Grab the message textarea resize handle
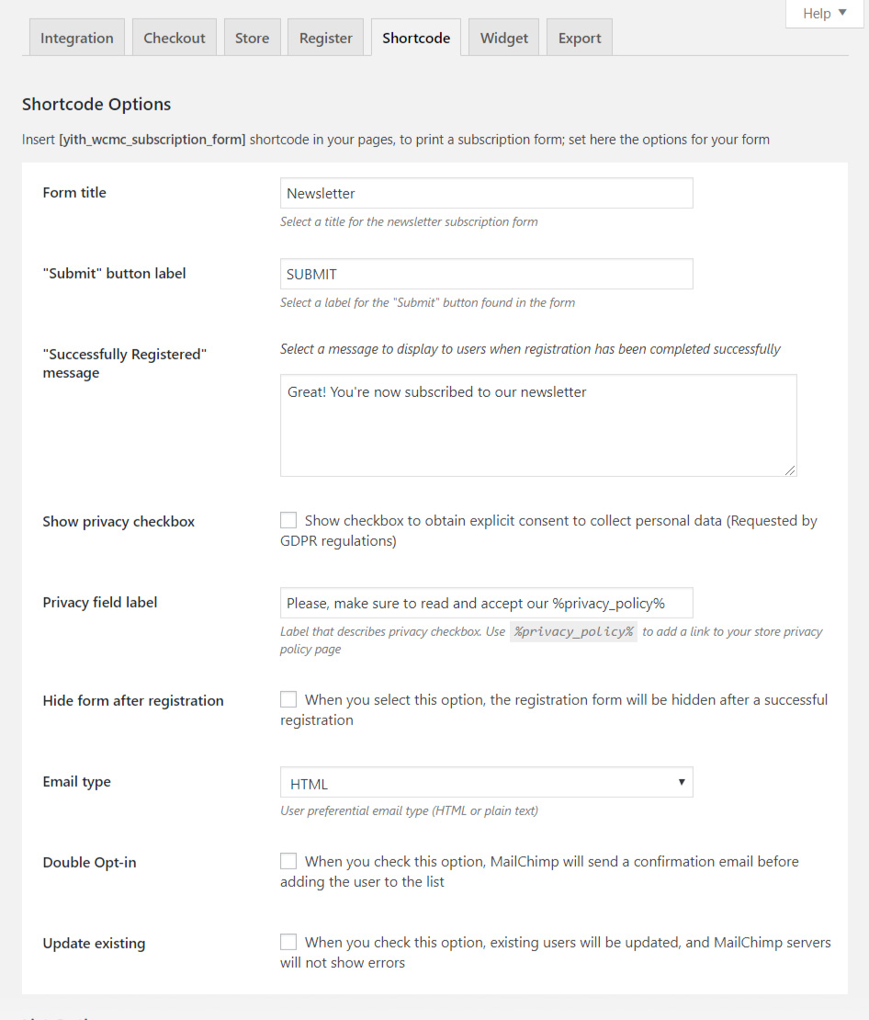The width and height of the screenshot is (869, 1020). tap(790, 470)
